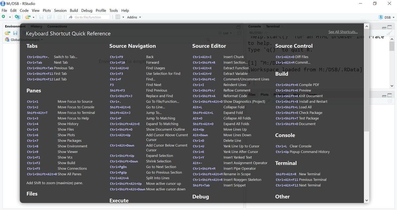The image size is (397, 210).
Task: Click the Console scrollbar up arrow
Action: [392, 39]
